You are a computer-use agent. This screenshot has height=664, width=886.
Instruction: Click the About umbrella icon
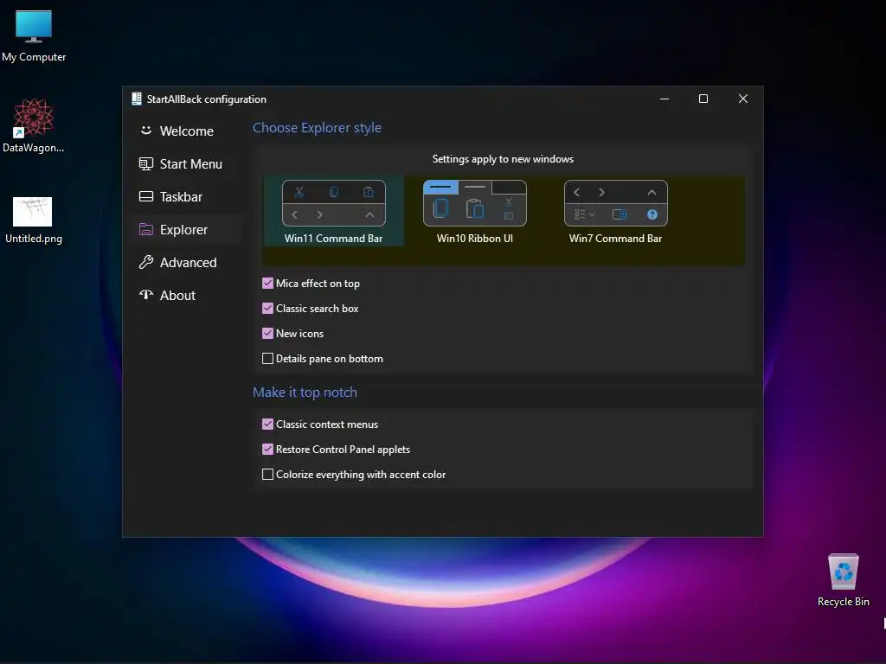pyautogui.click(x=145, y=295)
